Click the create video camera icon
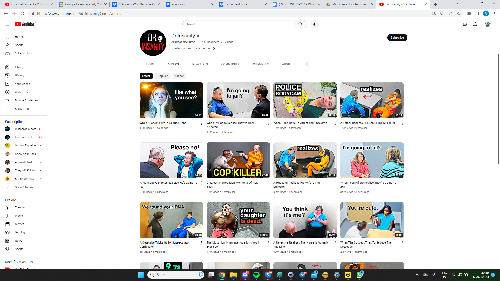500x281 pixels. [465, 24]
